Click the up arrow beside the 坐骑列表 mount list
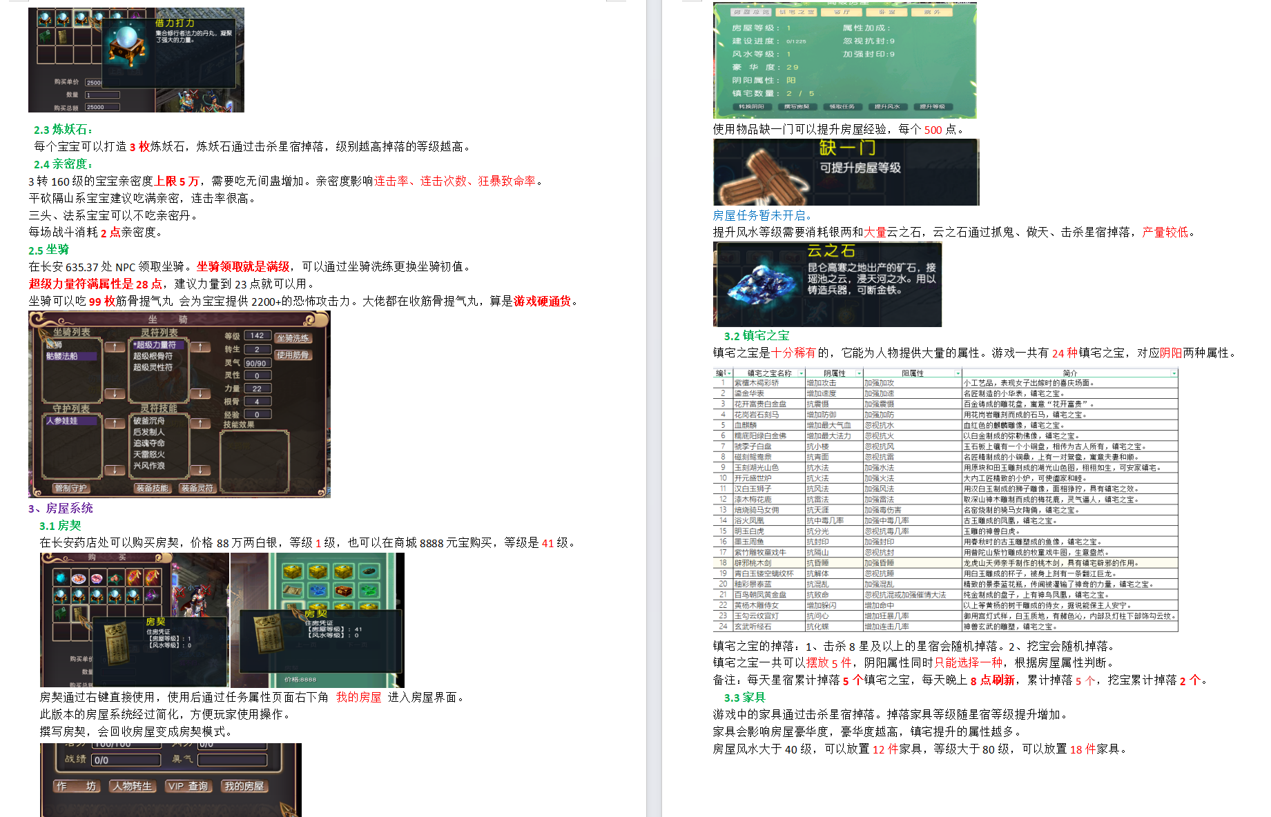 [115, 347]
